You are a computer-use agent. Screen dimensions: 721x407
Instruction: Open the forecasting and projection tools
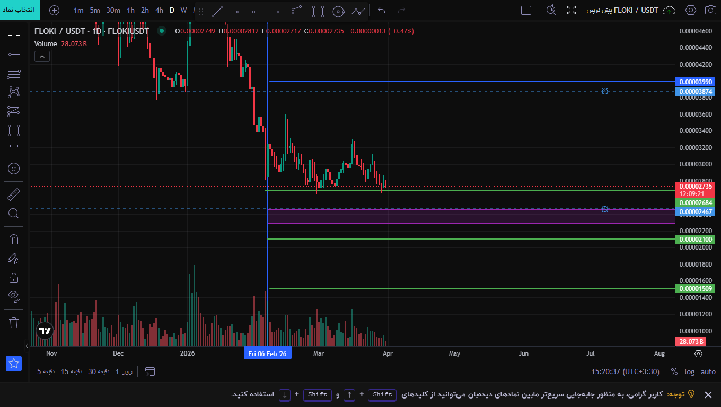(x=14, y=111)
